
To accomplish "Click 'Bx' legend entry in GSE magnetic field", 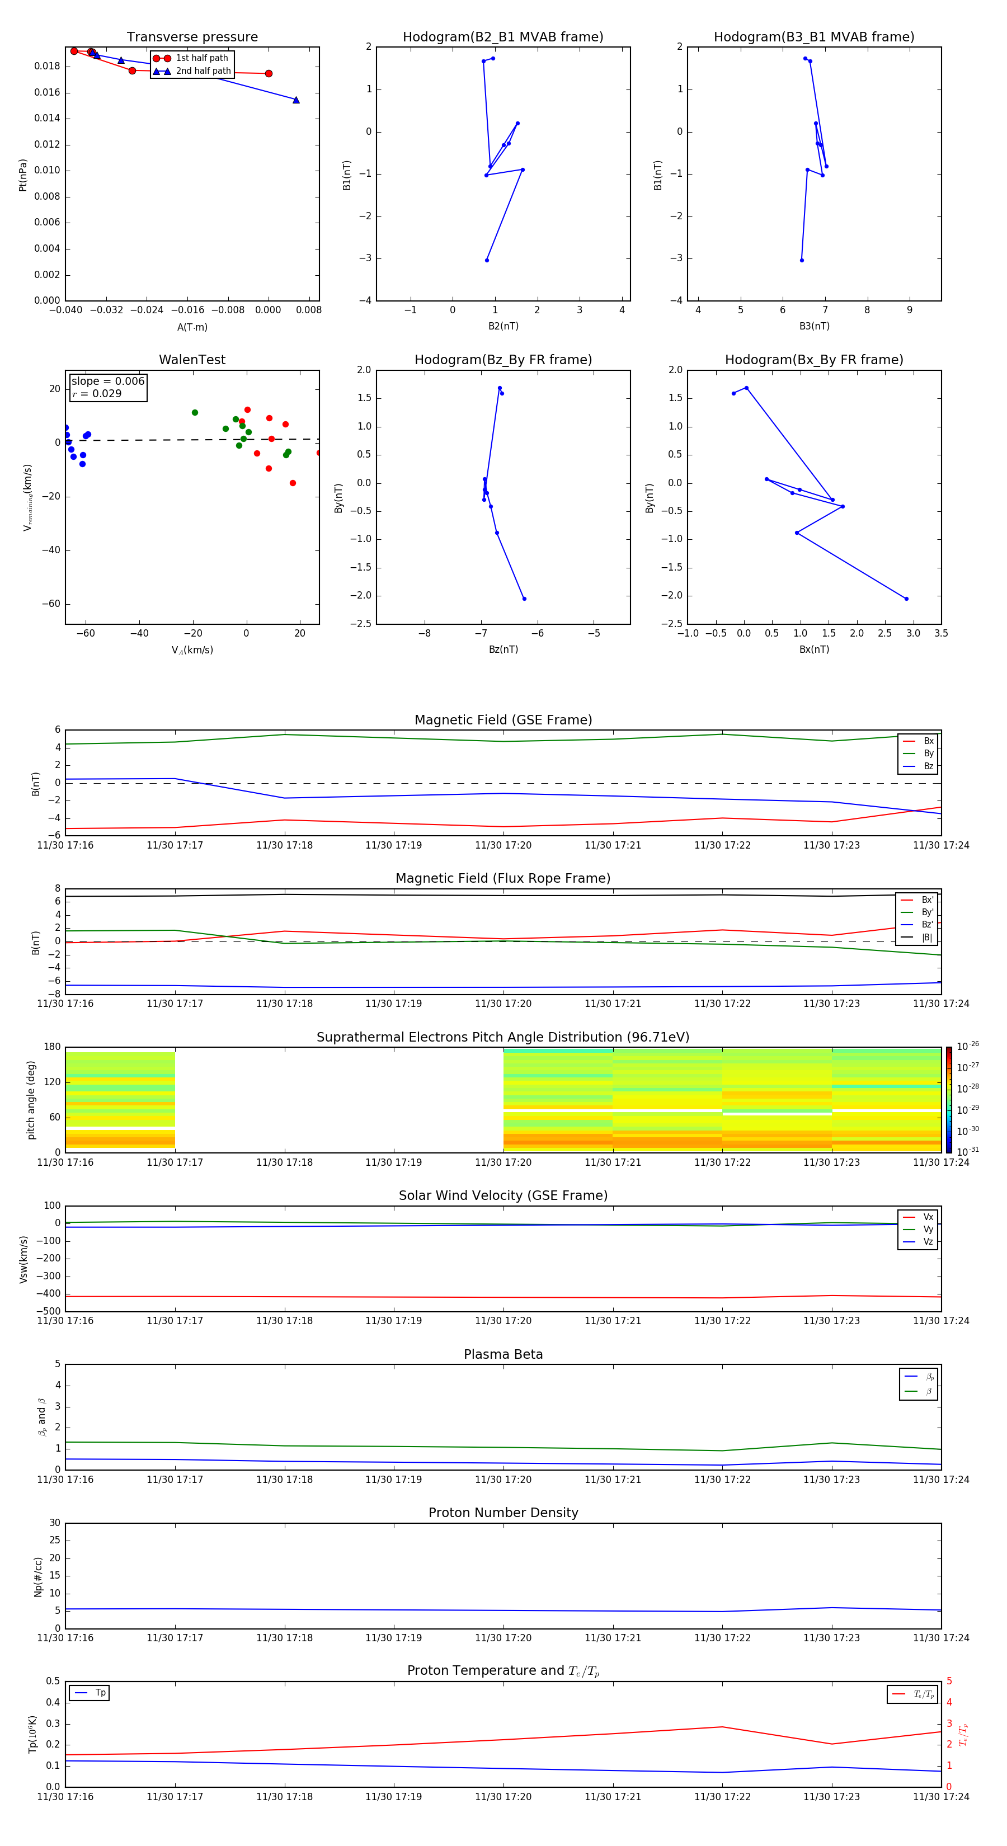I will coord(919,741).
